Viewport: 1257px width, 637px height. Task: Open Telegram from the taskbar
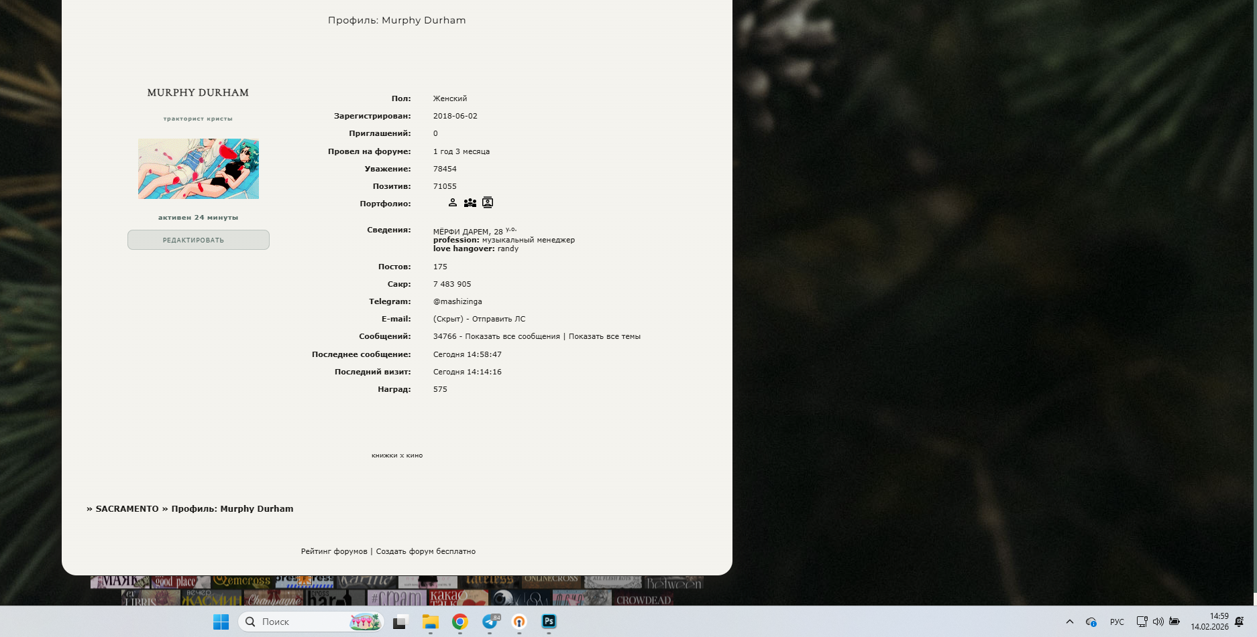[490, 622]
